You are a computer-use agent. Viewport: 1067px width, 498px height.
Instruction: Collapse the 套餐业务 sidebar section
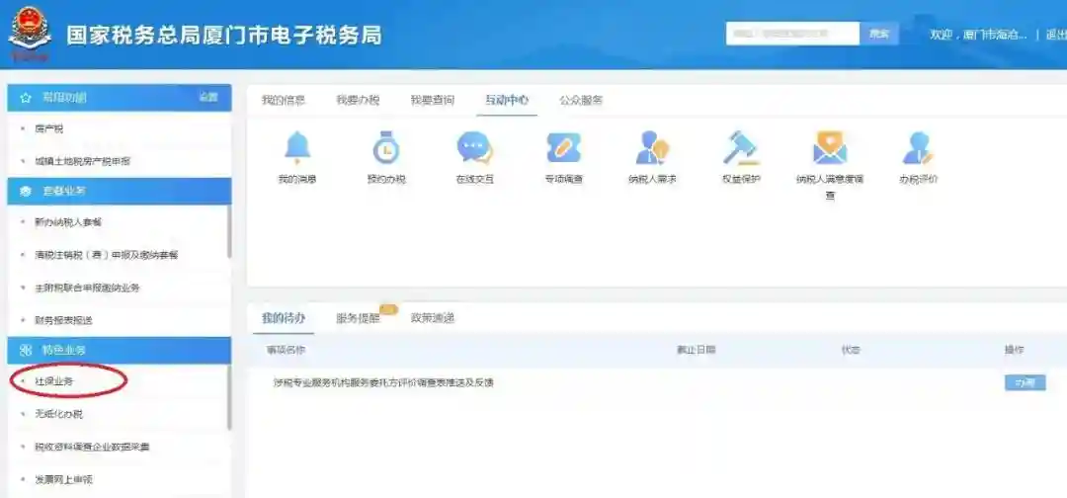[119, 191]
